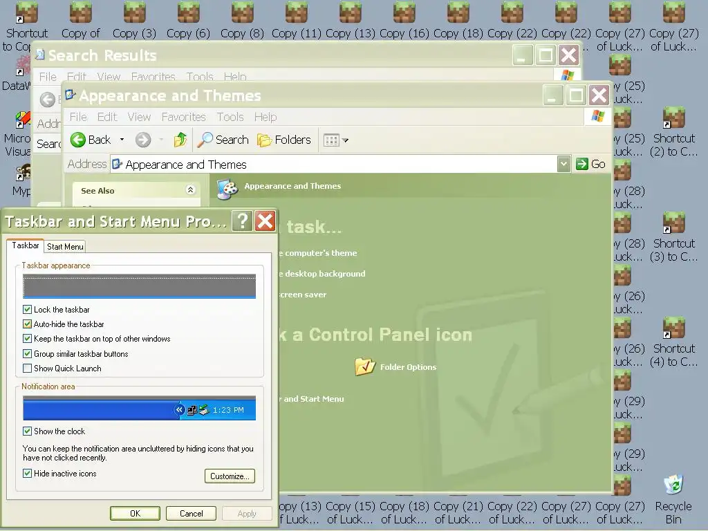Open Tools menu in Appearance and Themes
The height and width of the screenshot is (531, 708).
230,117
